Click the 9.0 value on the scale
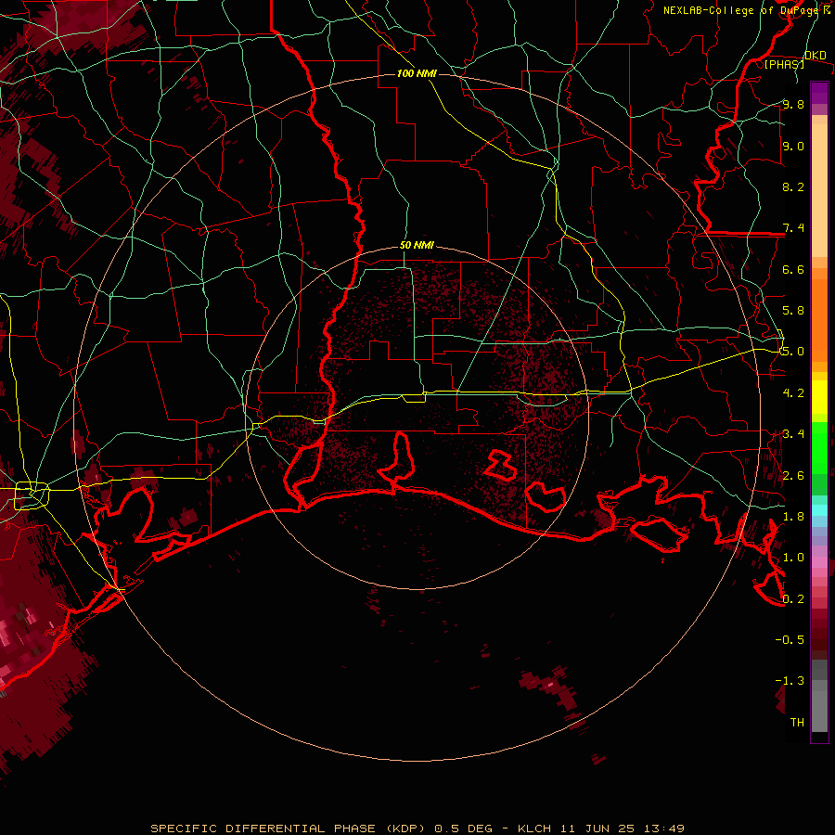This screenshot has width=835, height=835. (x=793, y=146)
